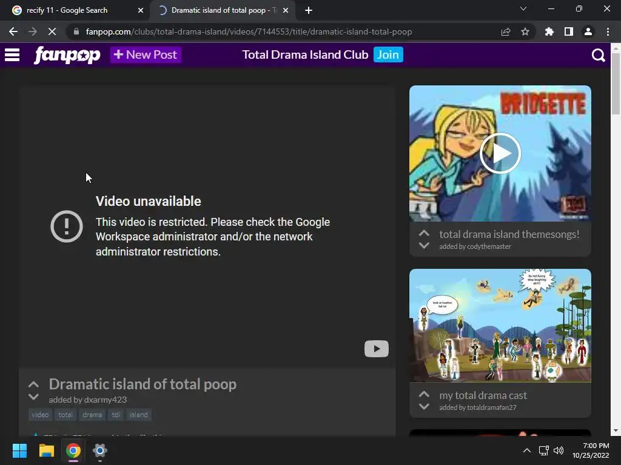Click the video tag
The width and height of the screenshot is (621, 465).
click(40, 415)
